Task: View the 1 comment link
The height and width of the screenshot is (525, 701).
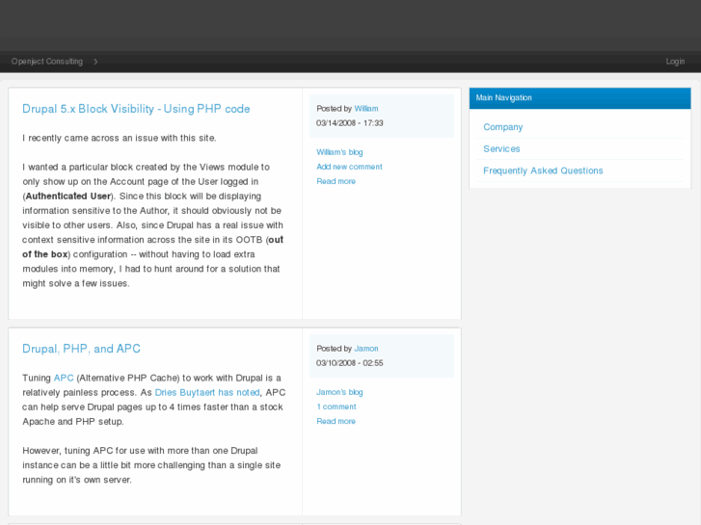Action: click(x=337, y=407)
